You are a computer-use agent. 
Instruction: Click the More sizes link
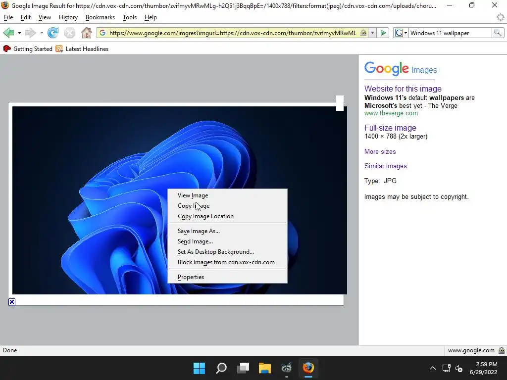pos(380,151)
